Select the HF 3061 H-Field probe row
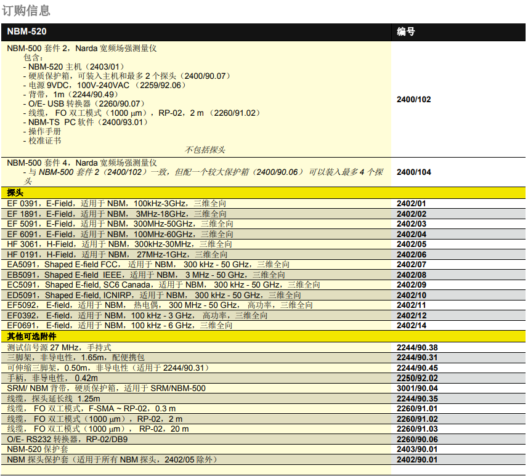The height and width of the screenshot is (476, 528). coord(117,244)
